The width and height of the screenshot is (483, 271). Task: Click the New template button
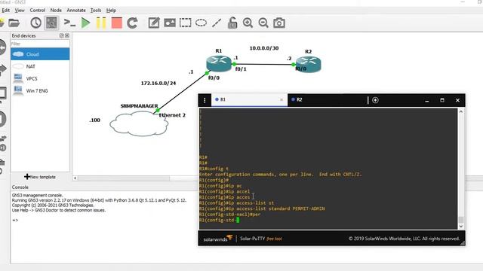tap(40, 177)
